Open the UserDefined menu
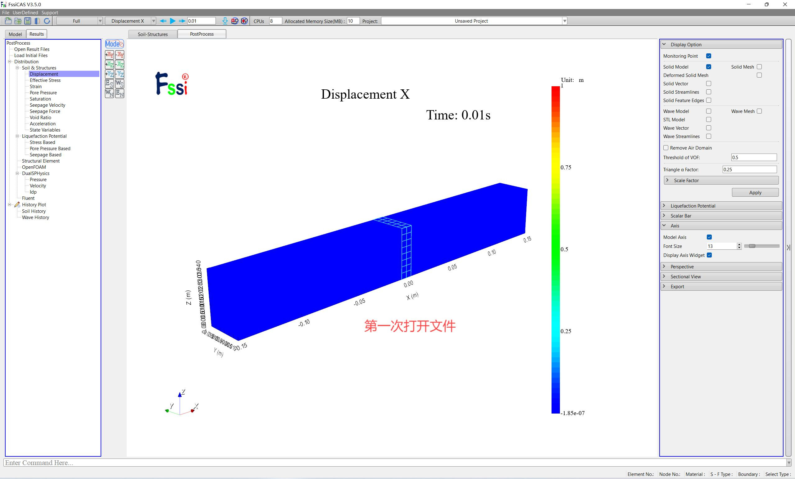Screen dimensions: 795x479 pos(25,13)
